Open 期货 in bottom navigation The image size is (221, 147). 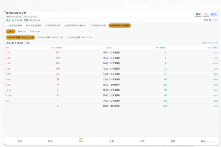pyautogui.click(x=50, y=141)
